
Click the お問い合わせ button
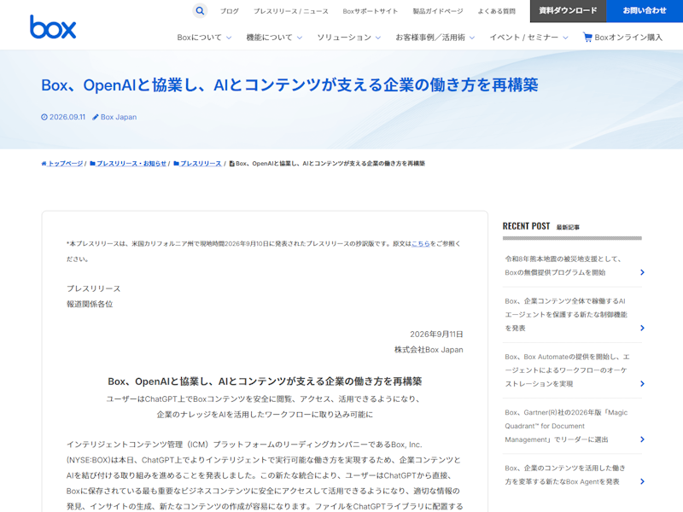tap(645, 11)
